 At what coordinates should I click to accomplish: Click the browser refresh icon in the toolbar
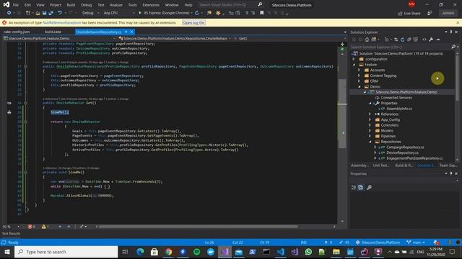(x=197, y=13)
